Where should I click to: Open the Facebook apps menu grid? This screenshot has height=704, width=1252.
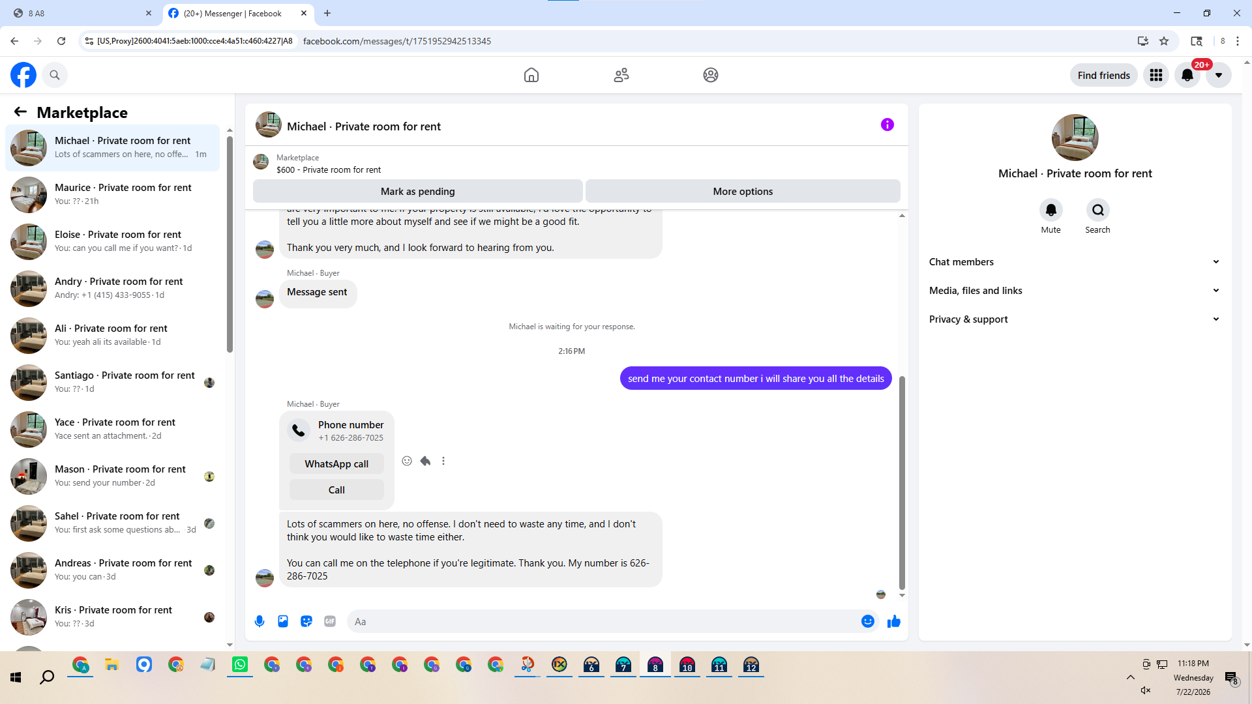coord(1156,75)
